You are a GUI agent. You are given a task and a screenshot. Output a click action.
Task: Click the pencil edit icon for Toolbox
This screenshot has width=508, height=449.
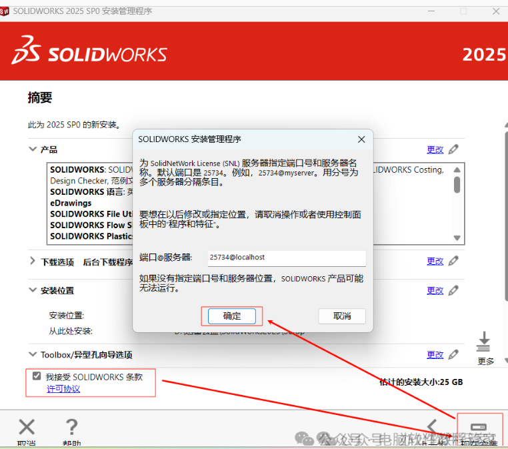tap(453, 354)
